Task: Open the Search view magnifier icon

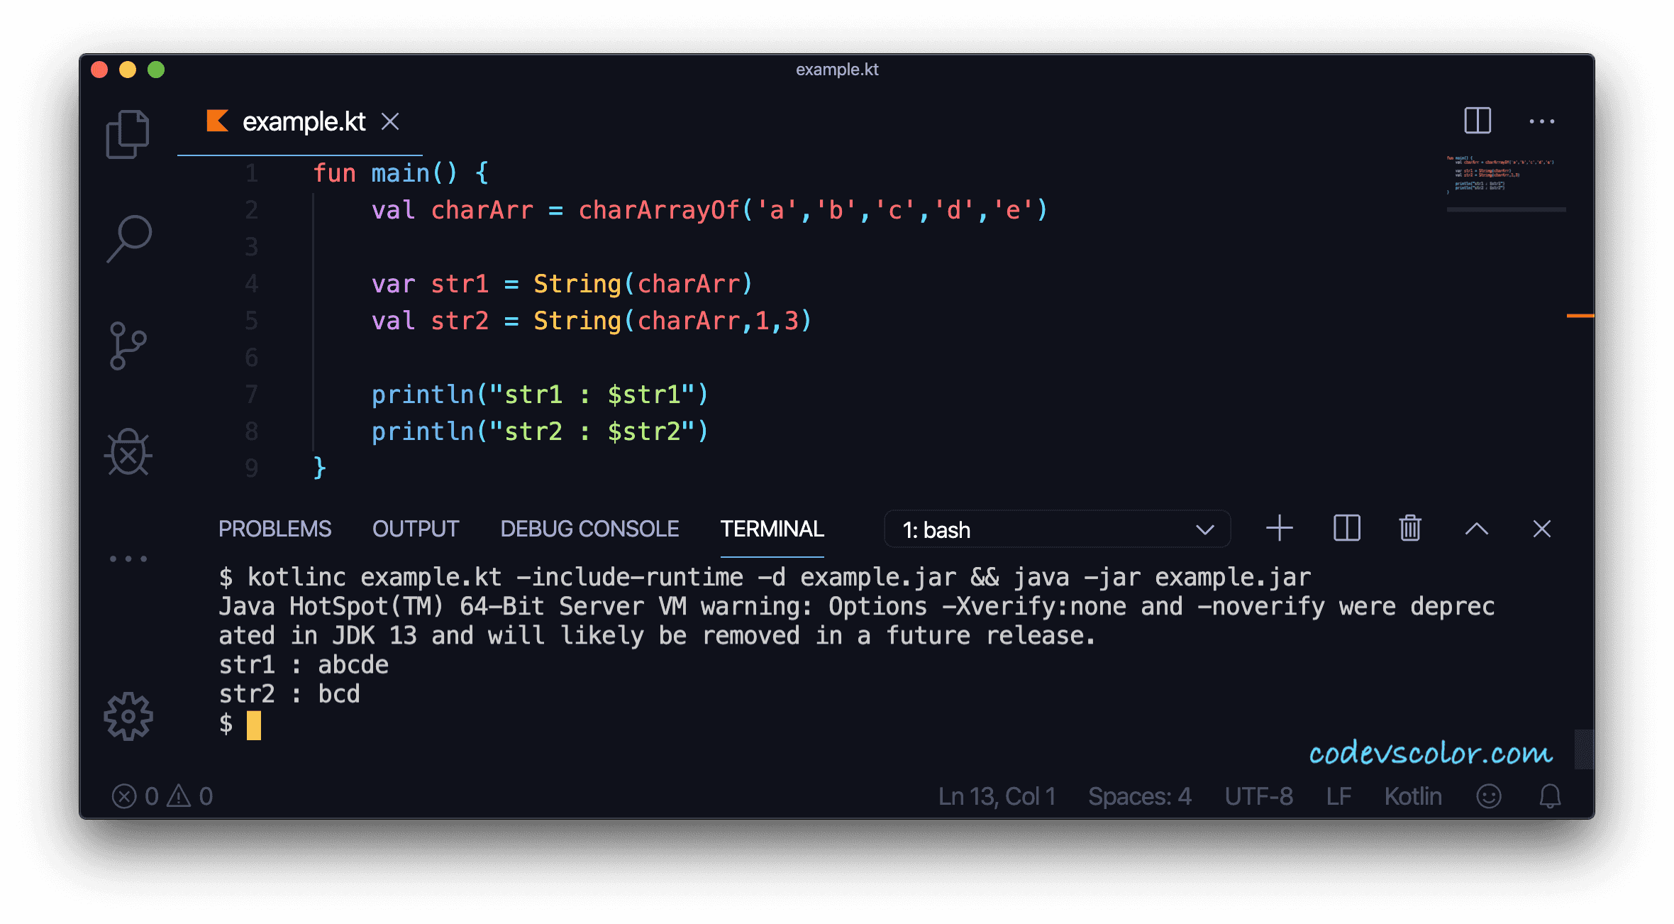Action: (x=129, y=238)
